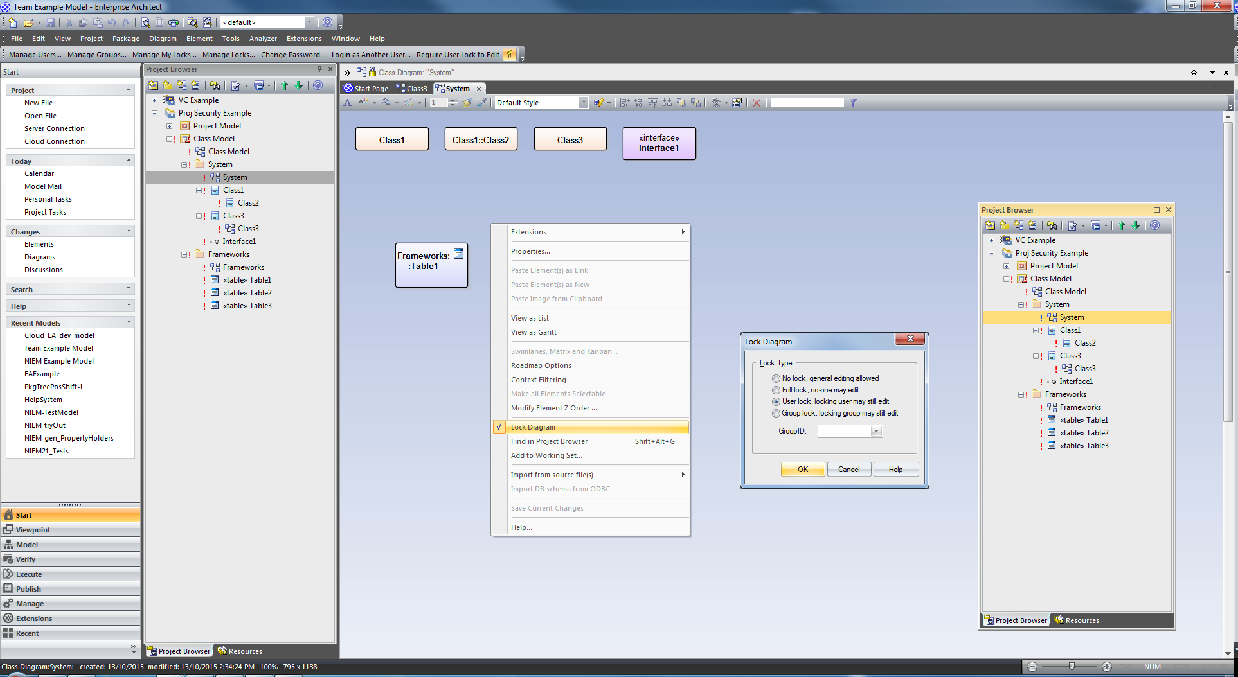Click OK in Lock Diagram dialog
Screen dimensions: 1238x677
tap(802, 470)
